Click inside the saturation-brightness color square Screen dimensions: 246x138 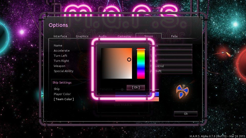click(117, 63)
